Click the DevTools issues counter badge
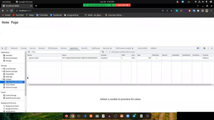 point(198,48)
